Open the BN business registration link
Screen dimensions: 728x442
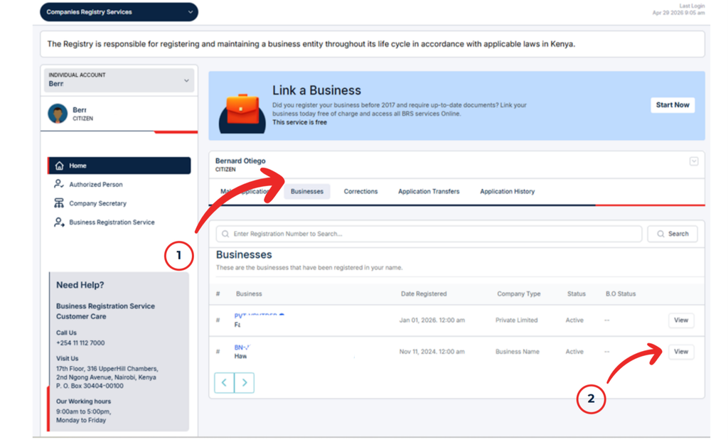(242, 347)
